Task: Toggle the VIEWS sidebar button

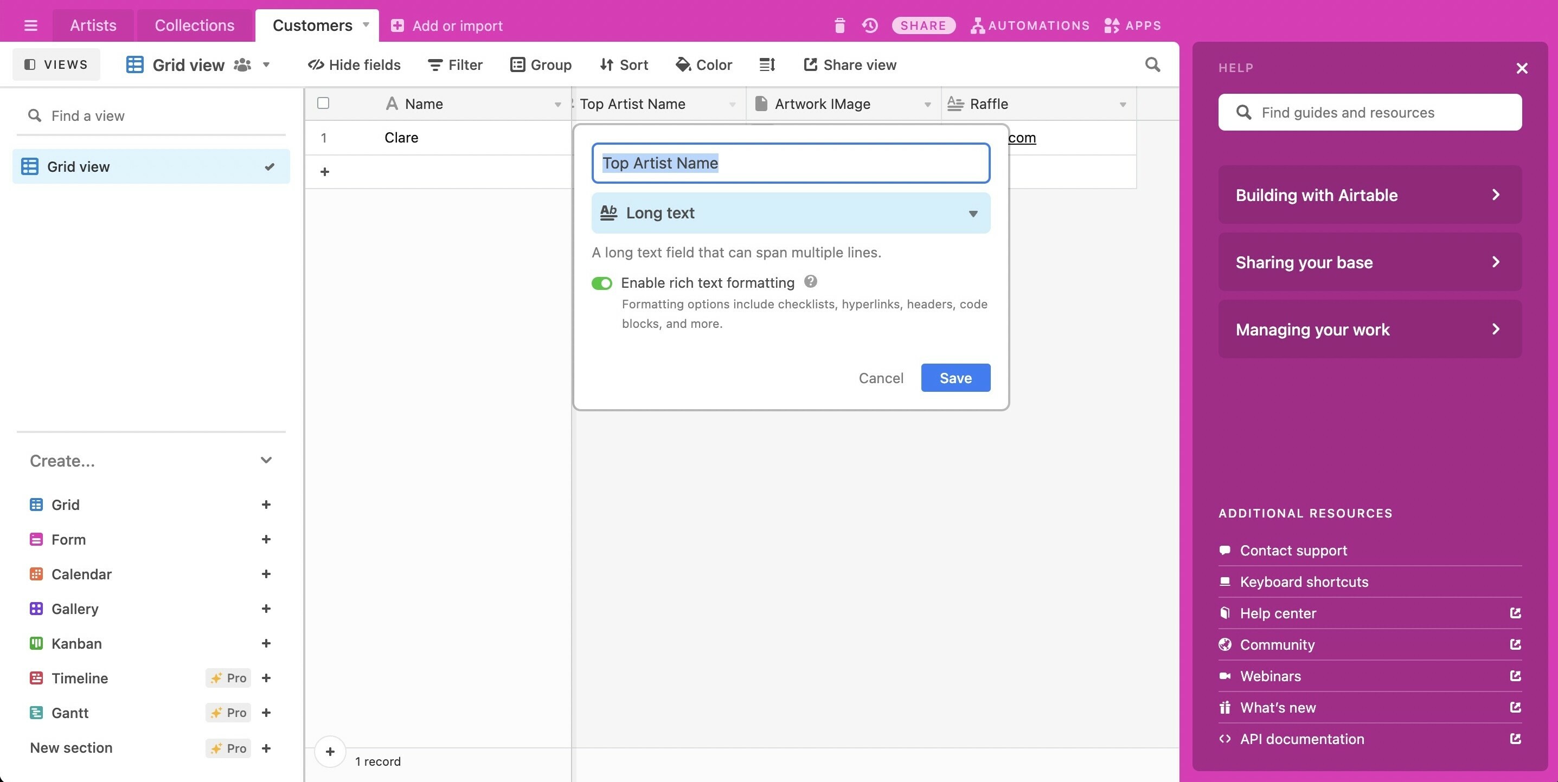Action: (56, 64)
